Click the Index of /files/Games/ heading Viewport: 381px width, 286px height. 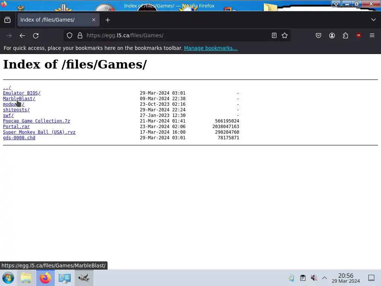tap(75, 64)
